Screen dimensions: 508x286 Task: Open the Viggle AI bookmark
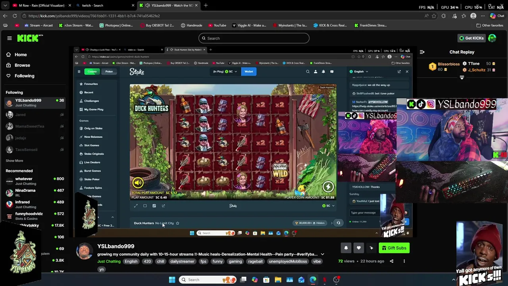point(248,25)
